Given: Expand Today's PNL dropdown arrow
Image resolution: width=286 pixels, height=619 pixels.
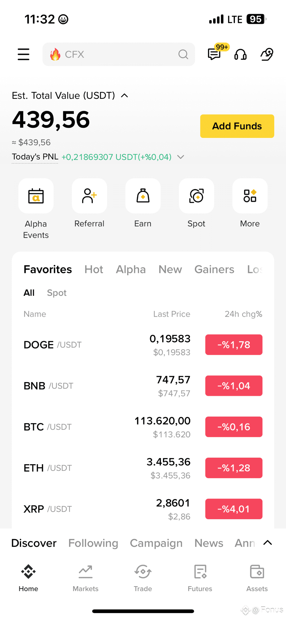Looking at the screenshot, I should pos(181,157).
